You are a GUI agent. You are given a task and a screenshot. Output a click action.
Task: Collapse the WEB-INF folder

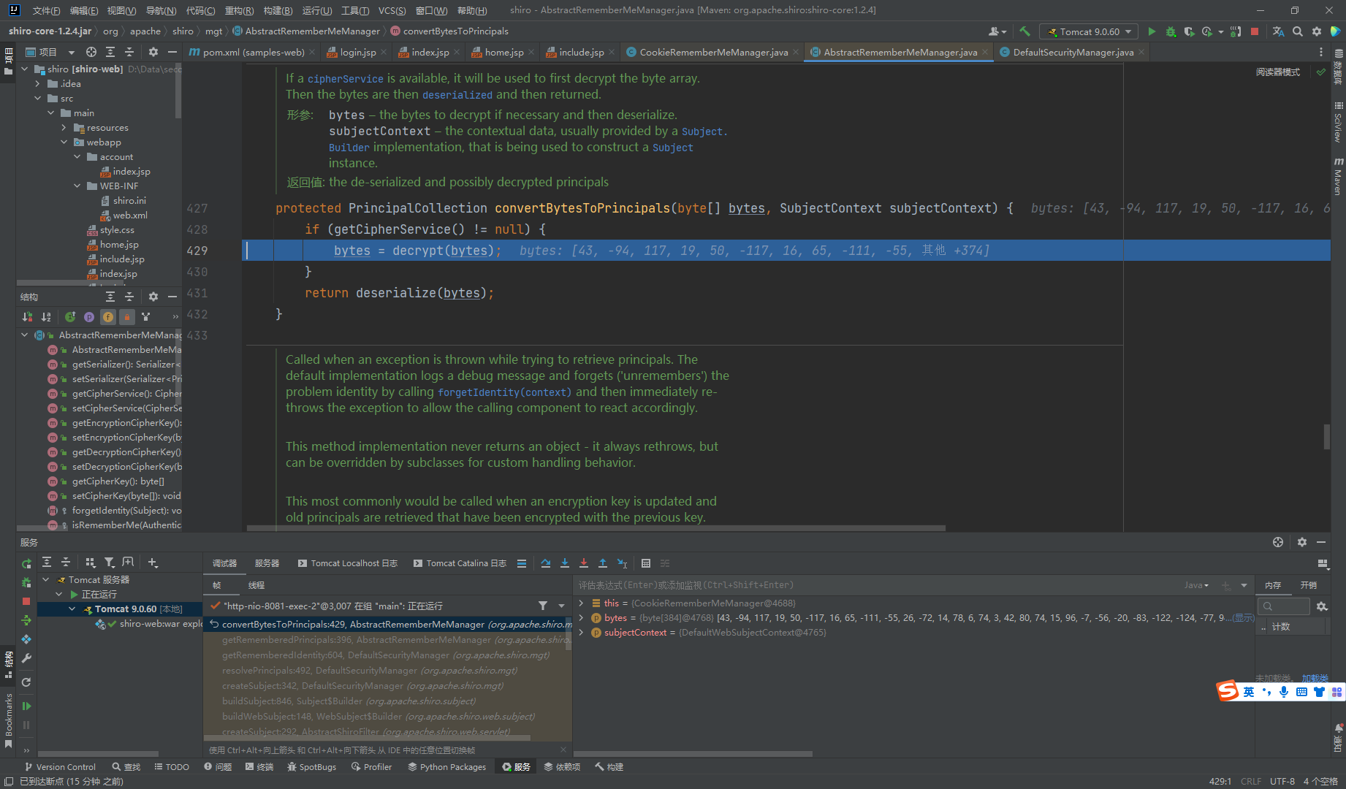point(77,186)
